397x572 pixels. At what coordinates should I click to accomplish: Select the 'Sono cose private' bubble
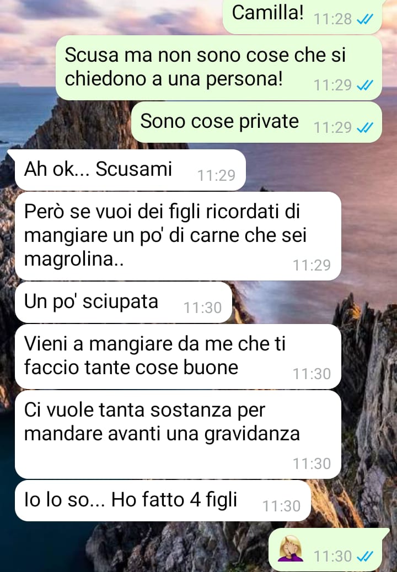point(256,122)
